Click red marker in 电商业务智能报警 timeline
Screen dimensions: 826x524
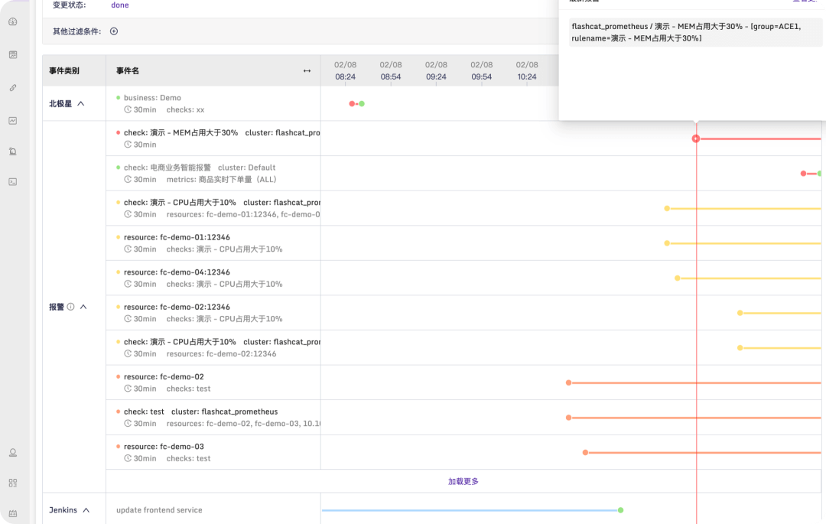point(803,173)
